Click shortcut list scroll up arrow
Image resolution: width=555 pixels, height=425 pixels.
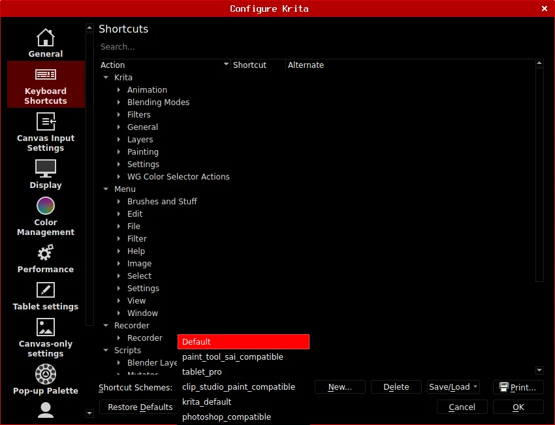(x=539, y=63)
